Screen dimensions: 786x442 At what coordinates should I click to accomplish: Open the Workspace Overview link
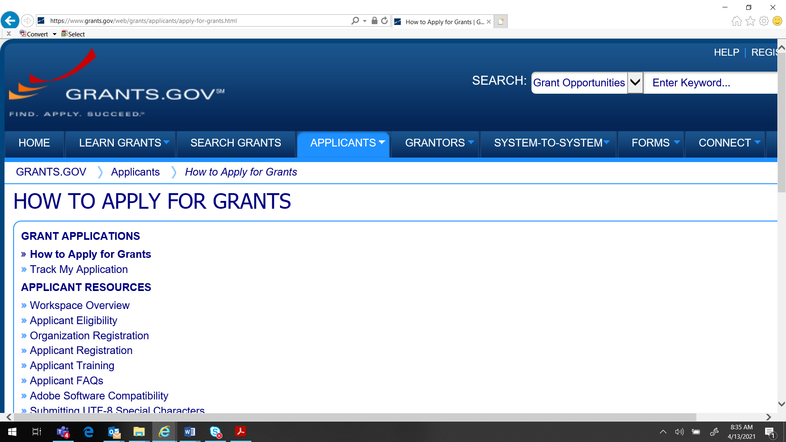[79, 305]
